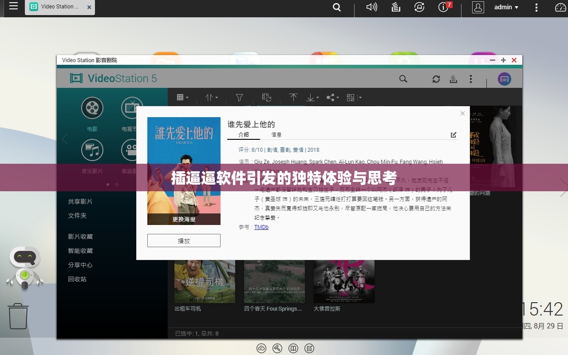Image resolution: width=568 pixels, height=355 pixels.
Task: Open 分享中心 in the sidebar
Action: pyautogui.click(x=80, y=265)
